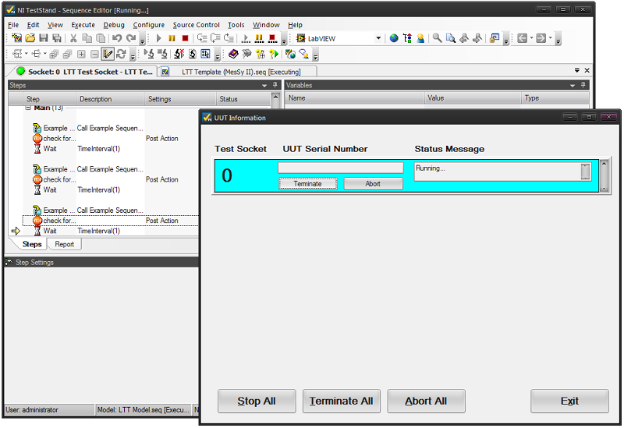This screenshot has width=624, height=428.
Task: Open the Steps pane dropdown arrow
Action: (264, 86)
